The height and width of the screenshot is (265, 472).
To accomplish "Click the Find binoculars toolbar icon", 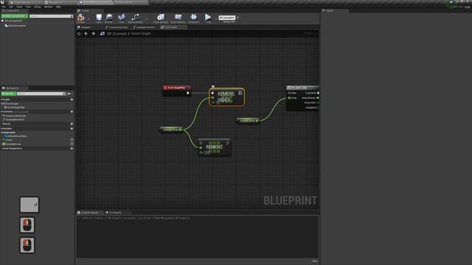I will coord(121,18).
